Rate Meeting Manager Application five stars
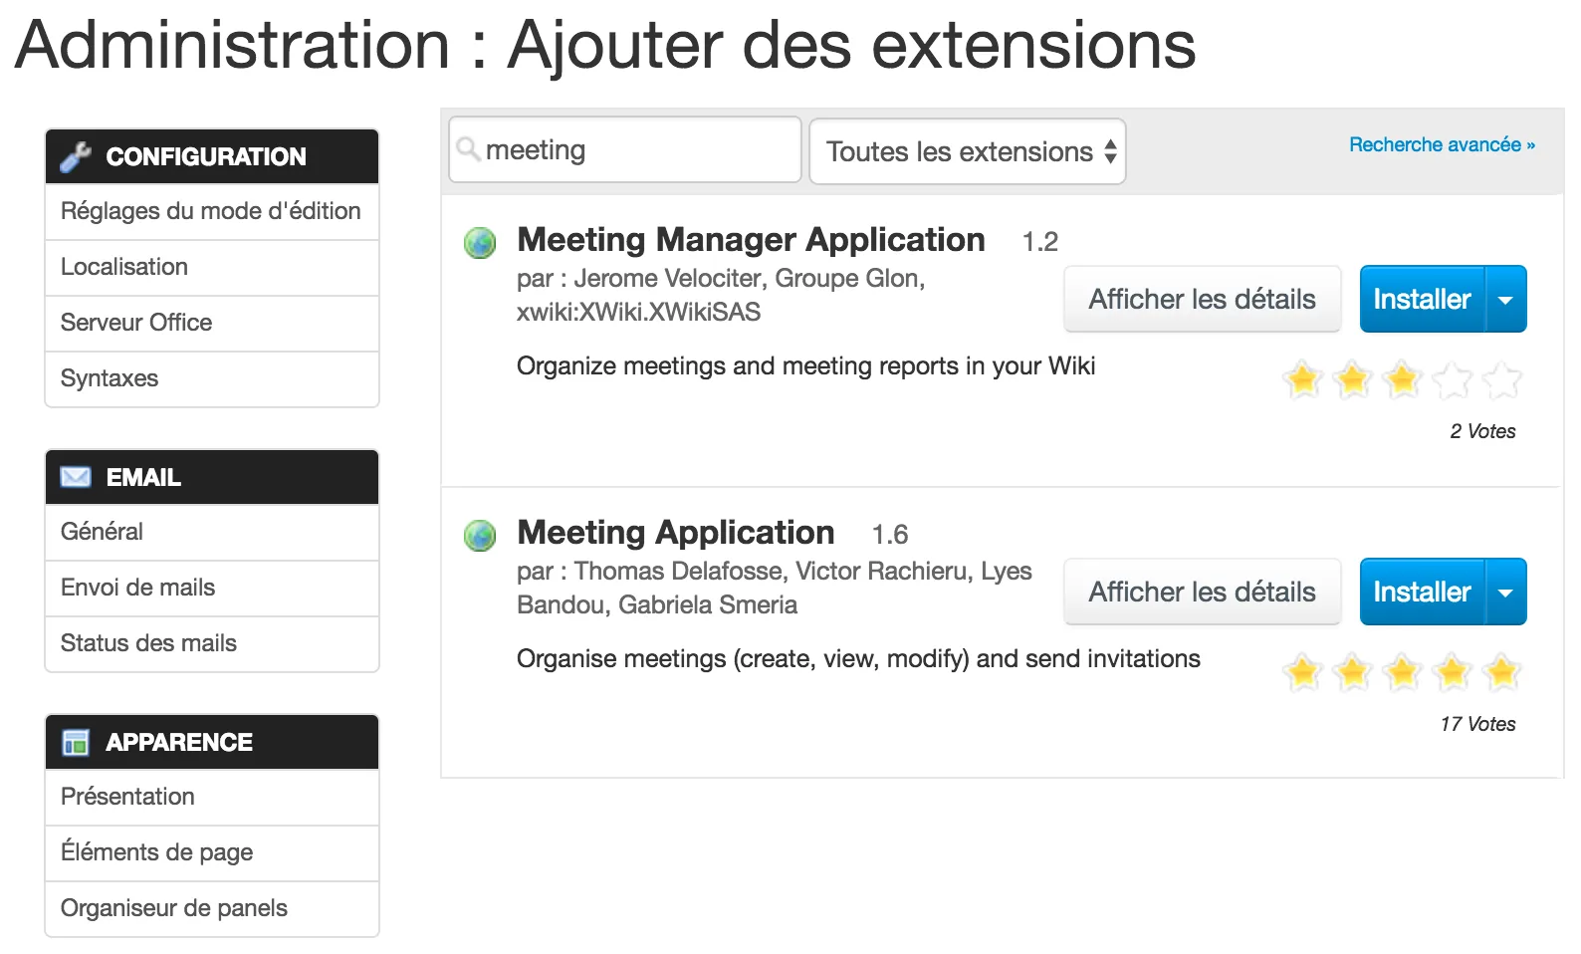1581x954 pixels. [1501, 379]
